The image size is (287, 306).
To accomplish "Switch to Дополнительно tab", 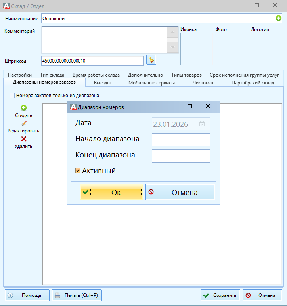I will coord(145,75).
